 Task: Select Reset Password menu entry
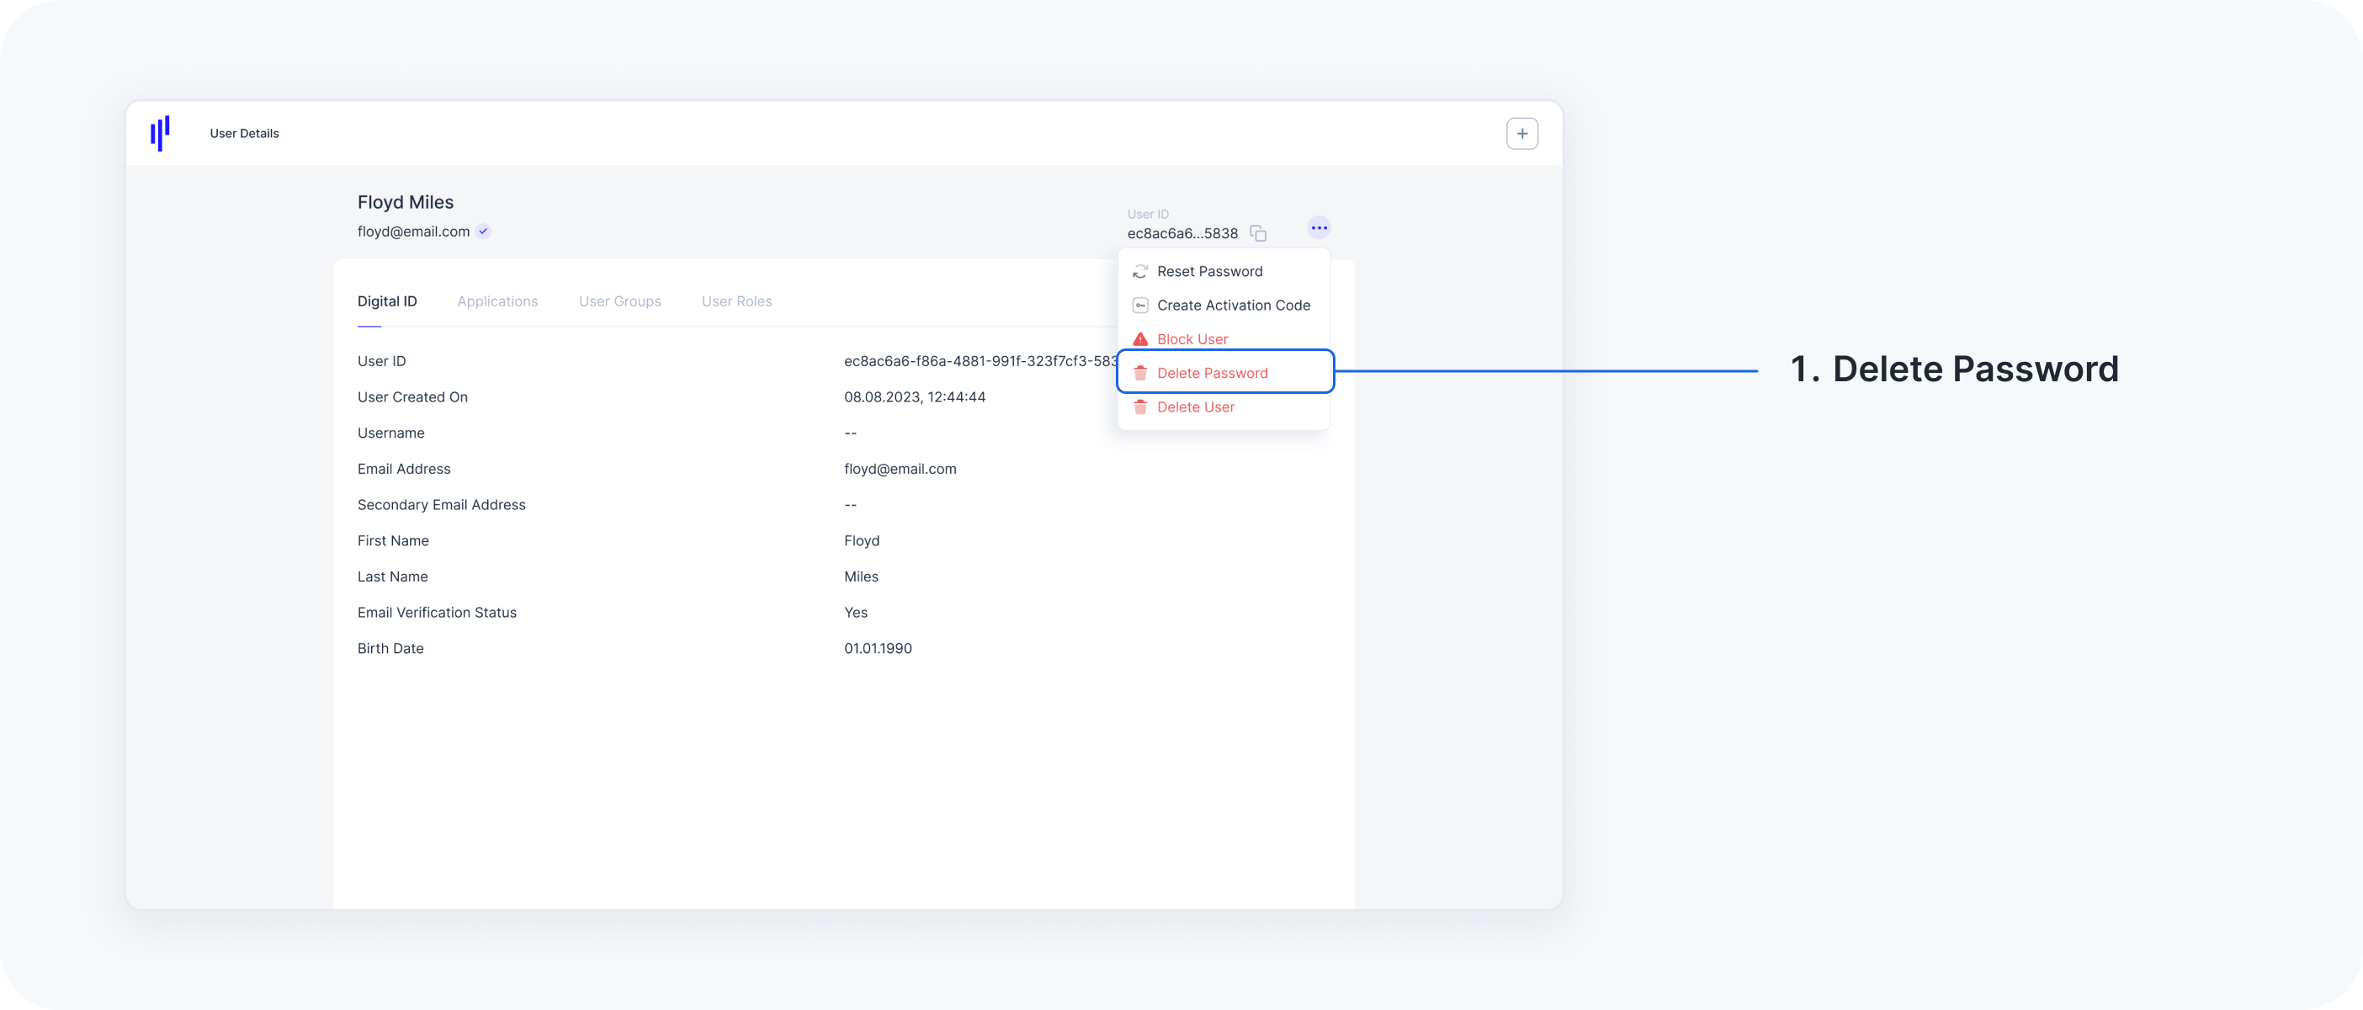(x=1209, y=272)
